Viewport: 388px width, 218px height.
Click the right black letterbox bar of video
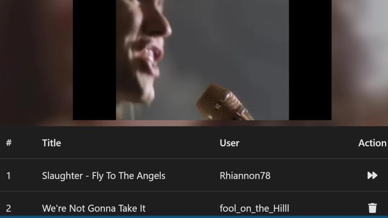310,60
